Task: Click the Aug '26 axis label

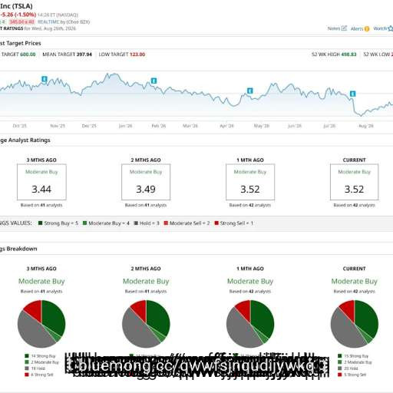Action: click(x=366, y=126)
